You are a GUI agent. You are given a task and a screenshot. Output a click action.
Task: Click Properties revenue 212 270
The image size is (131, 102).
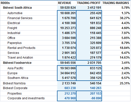[70, 94]
